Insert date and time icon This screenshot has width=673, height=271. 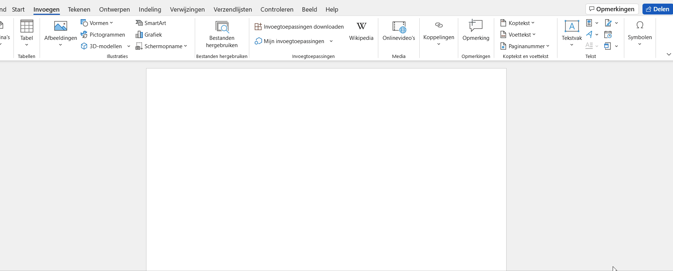[608, 34]
